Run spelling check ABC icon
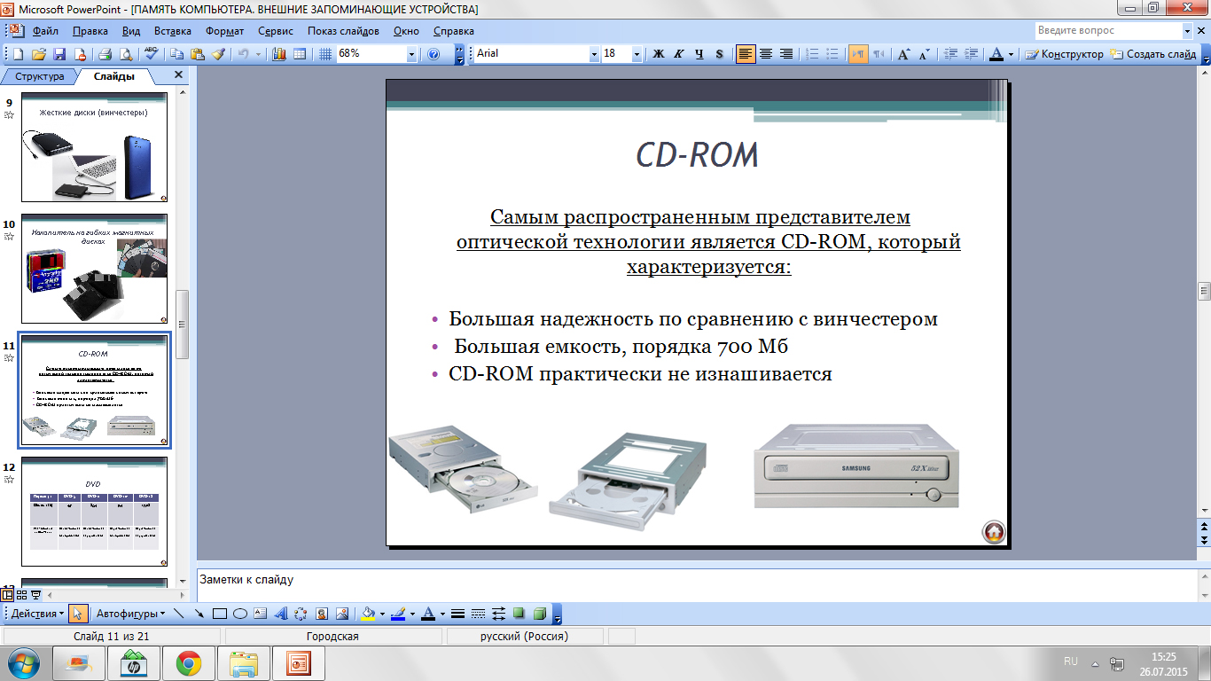This screenshot has height=681, width=1211. [x=151, y=54]
